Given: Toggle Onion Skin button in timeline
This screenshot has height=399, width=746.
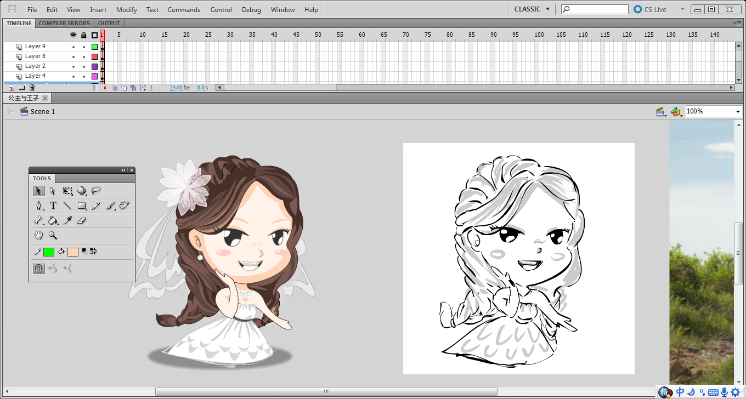Looking at the screenshot, I should tap(115, 88).
